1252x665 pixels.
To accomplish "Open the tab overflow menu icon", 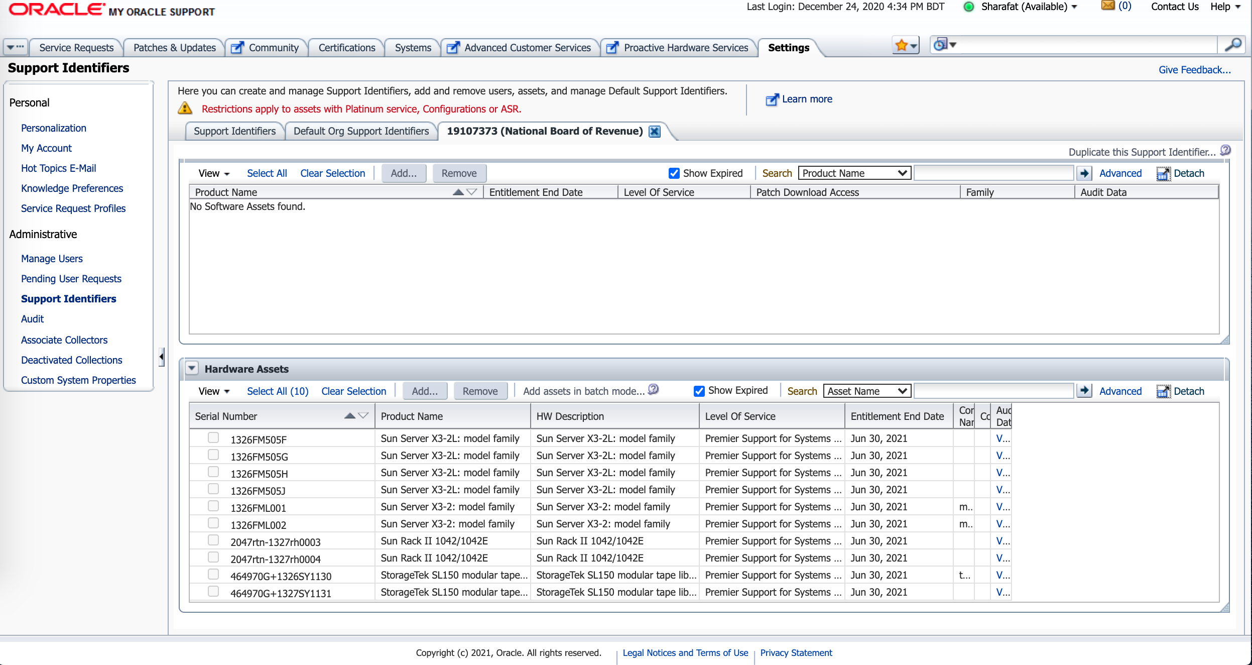I will tap(15, 47).
